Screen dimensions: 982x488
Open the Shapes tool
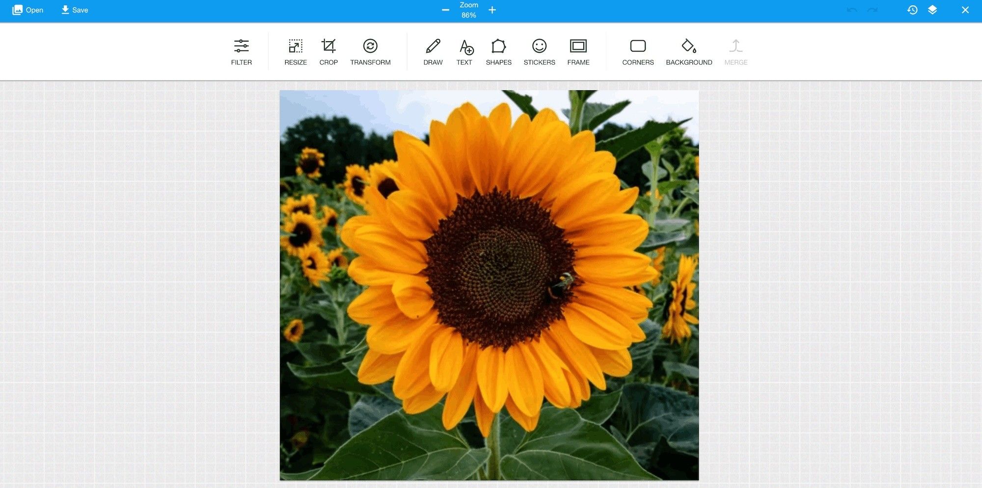[x=498, y=51]
